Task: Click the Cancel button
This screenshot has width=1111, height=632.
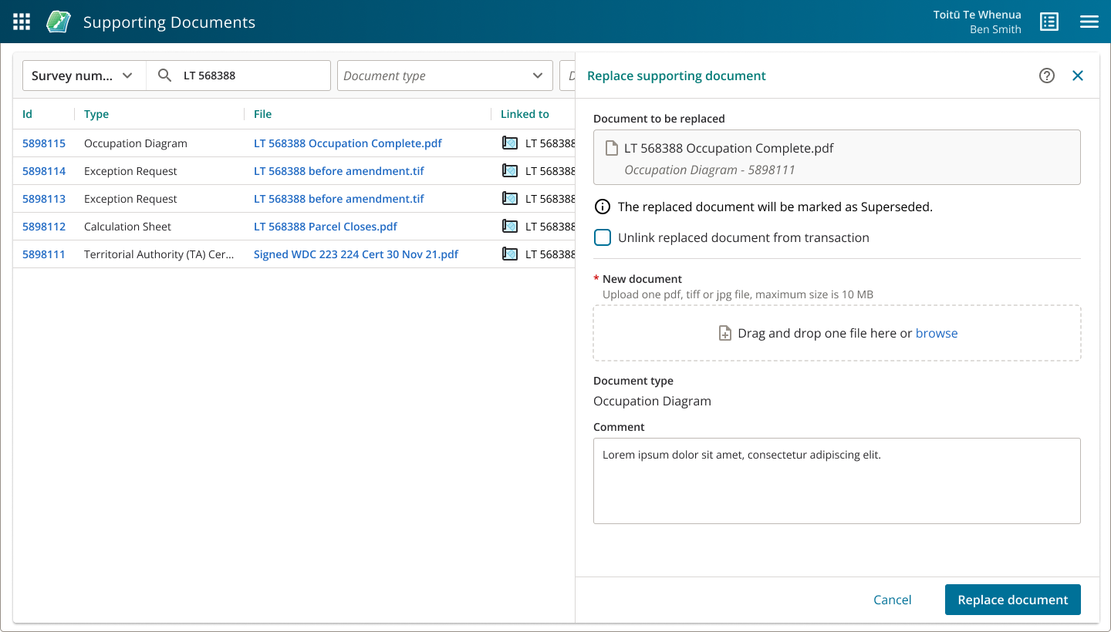Action: pyautogui.click(x=893, y=600)
